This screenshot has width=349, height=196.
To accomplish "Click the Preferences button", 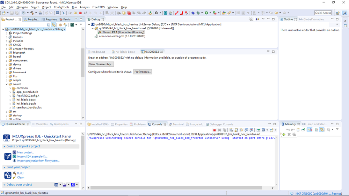I will [143, 72].
